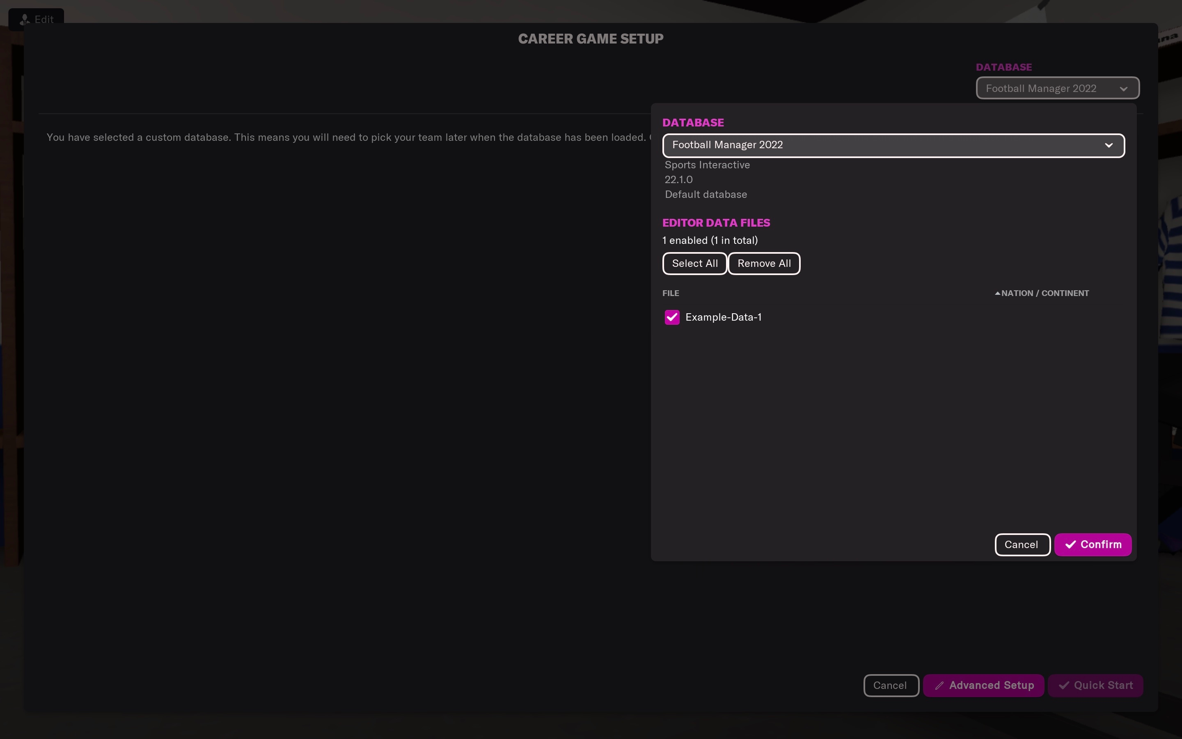1182x739 pixels.
Task: Click the bottom Cancel button
Action: tap(889, 685)
